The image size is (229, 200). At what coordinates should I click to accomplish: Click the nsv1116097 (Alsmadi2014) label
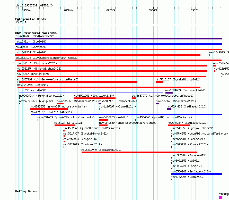coord(117,106)
